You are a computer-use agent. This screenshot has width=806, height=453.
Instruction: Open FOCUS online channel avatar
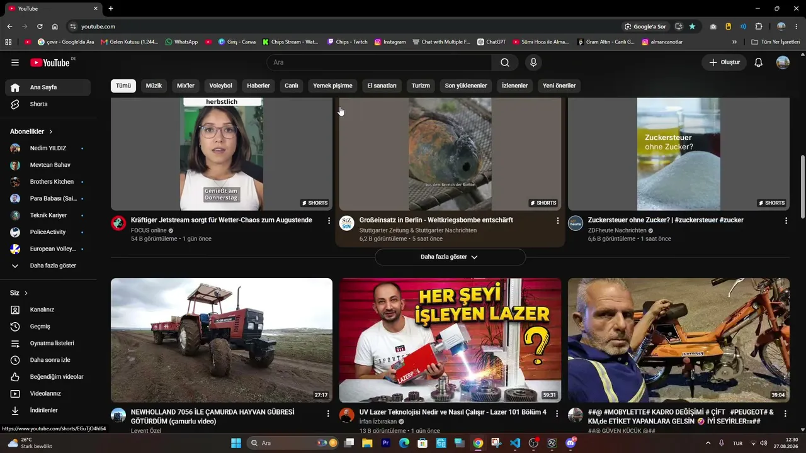(118, 223)
